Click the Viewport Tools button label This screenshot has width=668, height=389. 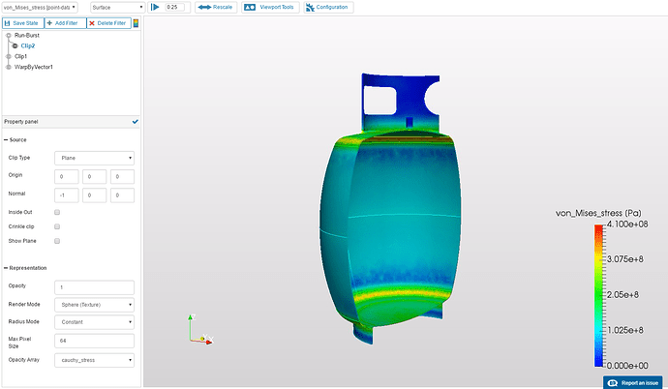coord(277,7)
